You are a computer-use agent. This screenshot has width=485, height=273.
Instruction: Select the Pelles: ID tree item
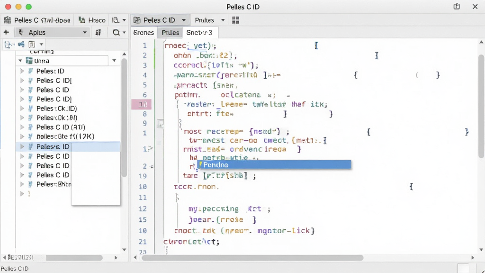pyautogui.click(x=50, y=71)
